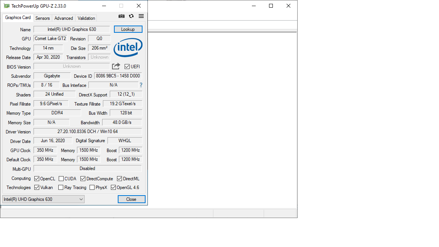Click the refresh arrows icon

click(x=131, y=16)
